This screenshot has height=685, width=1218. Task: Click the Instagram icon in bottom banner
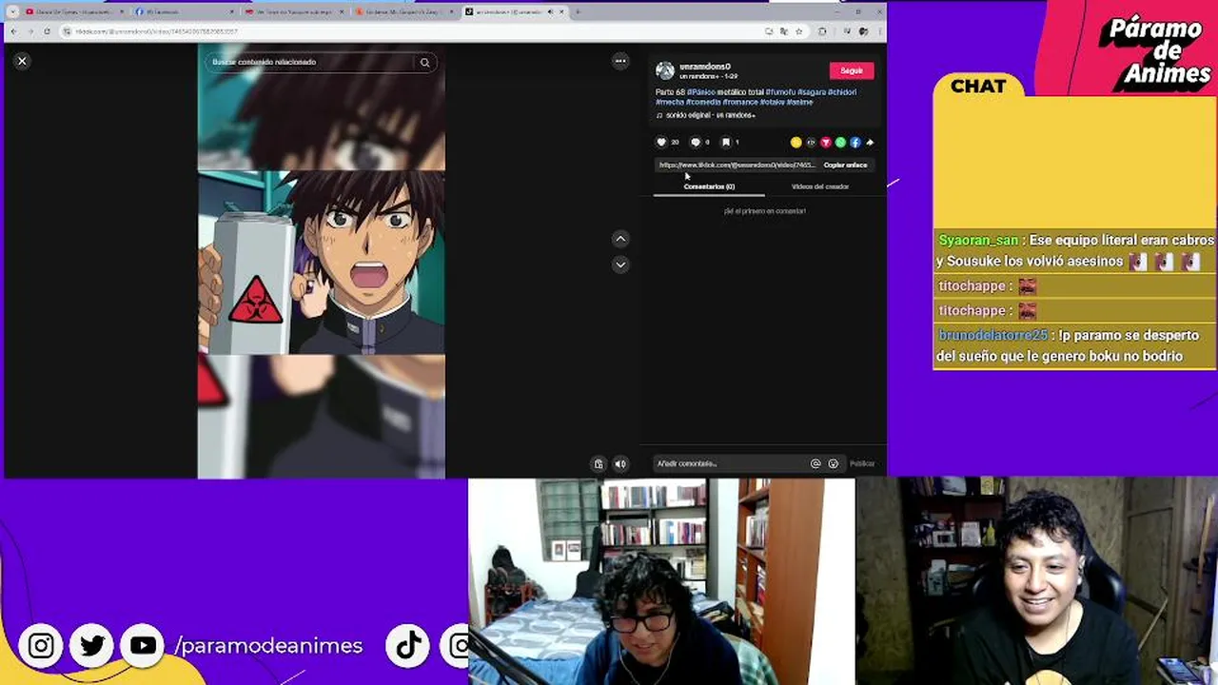click(41, 646)
